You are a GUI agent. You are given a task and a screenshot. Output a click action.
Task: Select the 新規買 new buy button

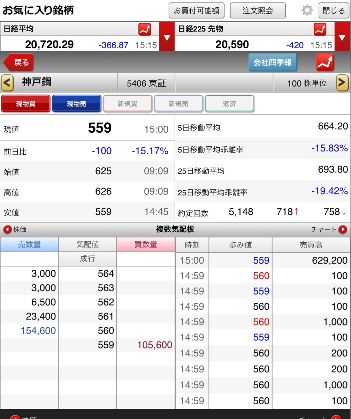tap(128, 104)
